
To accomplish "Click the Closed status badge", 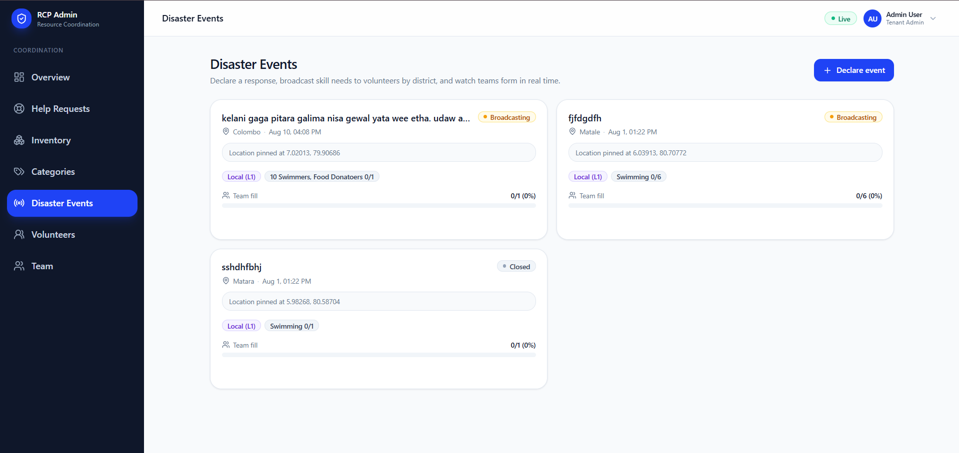I will 516,266.
